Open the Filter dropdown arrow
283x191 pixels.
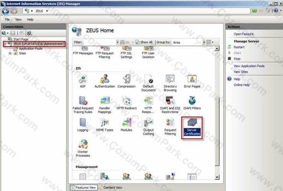pos(117,42)
